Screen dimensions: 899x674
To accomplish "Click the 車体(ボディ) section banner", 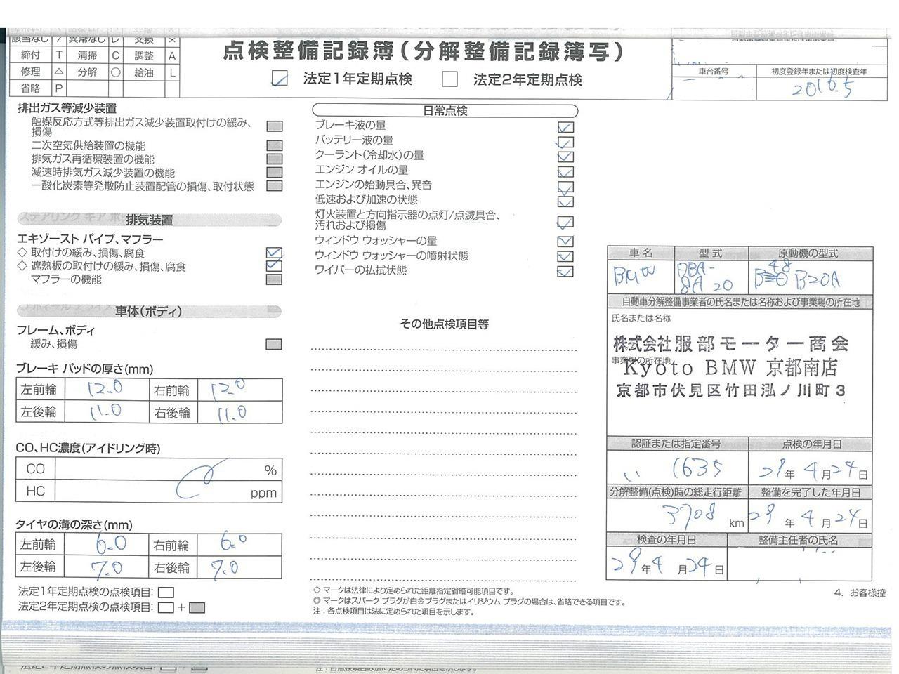I will click(149, 311).
